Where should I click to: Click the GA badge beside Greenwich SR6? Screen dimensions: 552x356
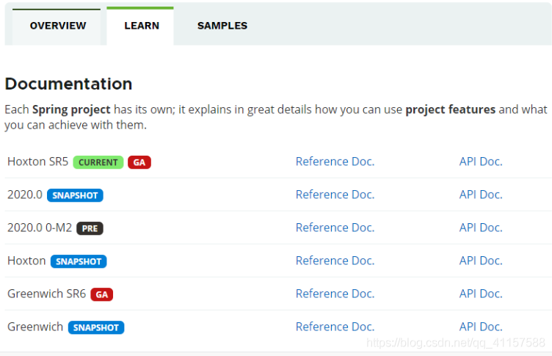click(101, 294)
